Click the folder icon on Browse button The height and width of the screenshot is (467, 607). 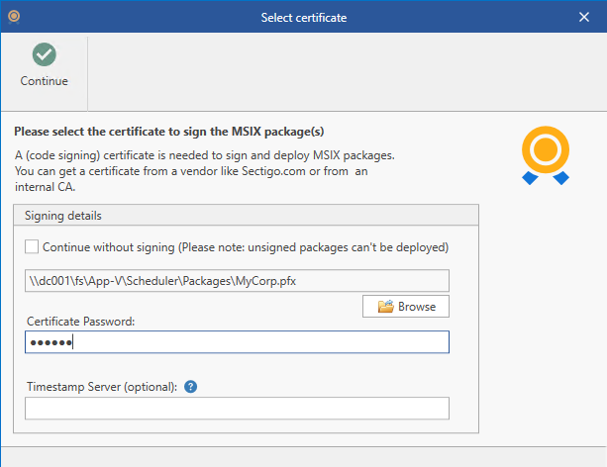386,307
